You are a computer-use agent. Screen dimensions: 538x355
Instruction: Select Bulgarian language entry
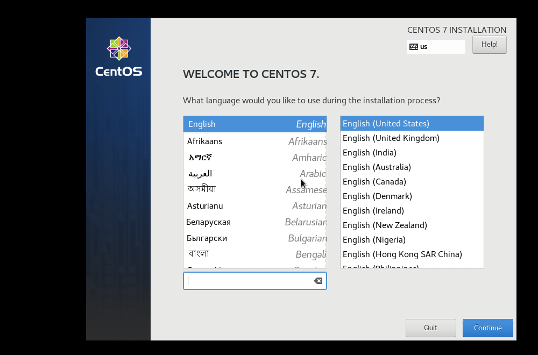[254, 238]
